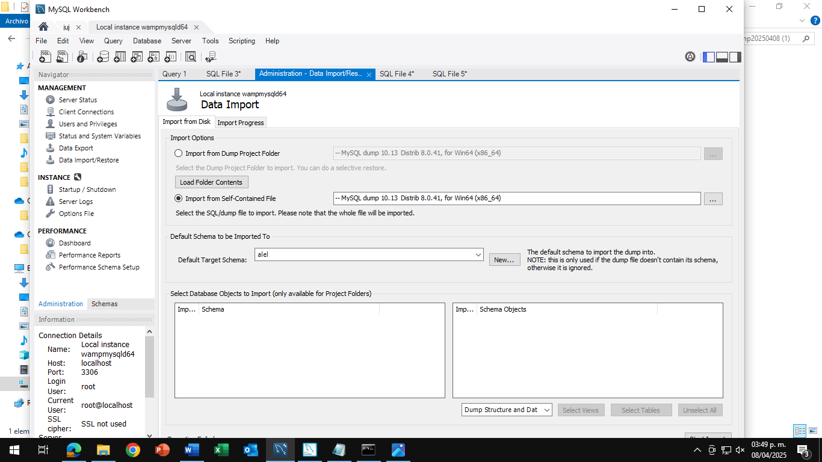822x462 pixels.
Task: Open the schema inspector info icon
Action: [x=83, y=57]
